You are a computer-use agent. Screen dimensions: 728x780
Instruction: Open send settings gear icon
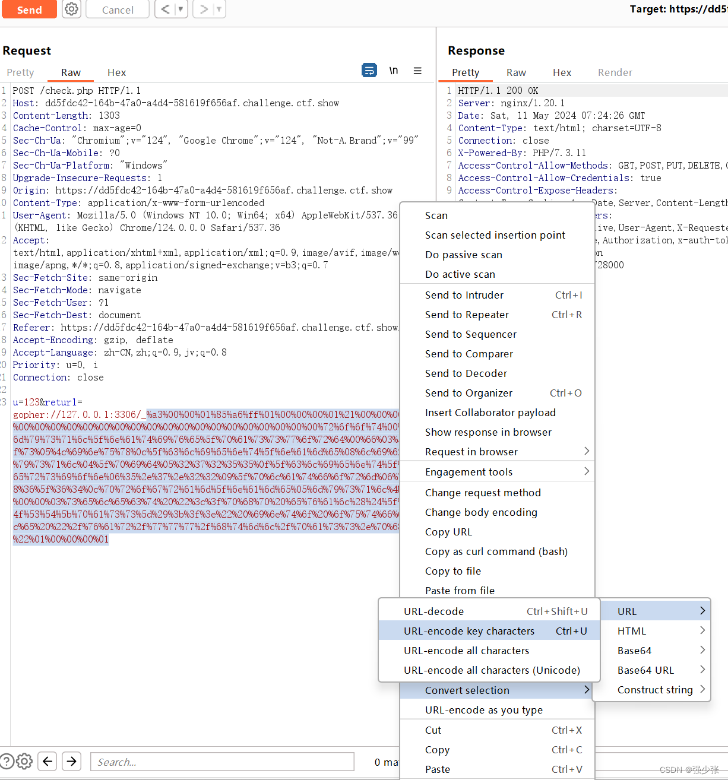coord(71,9)
